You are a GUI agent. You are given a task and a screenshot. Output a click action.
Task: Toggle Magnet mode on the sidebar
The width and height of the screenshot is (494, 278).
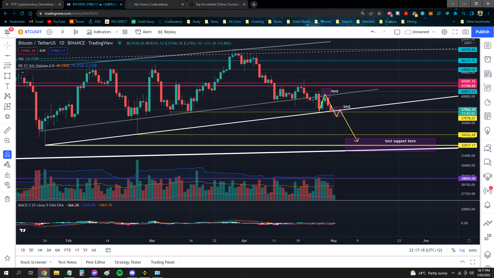(x=7, y=154)
